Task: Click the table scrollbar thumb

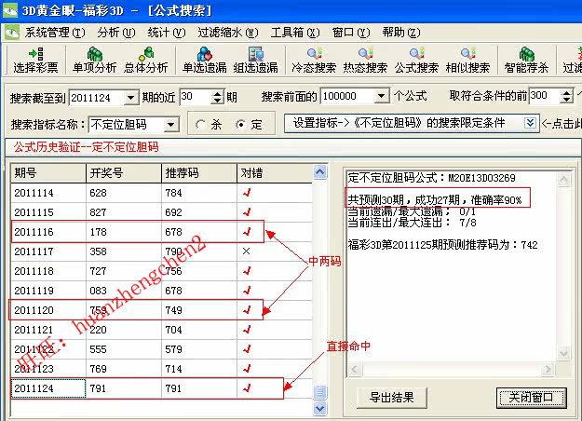Action: 320,392
